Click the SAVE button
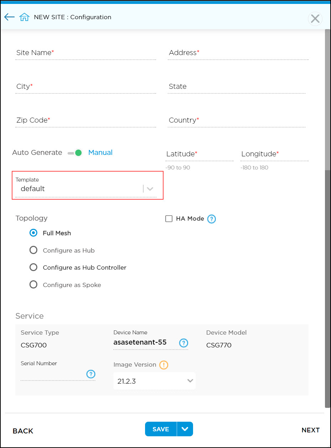Viewport: 331px width, 448px height. (160, 429)
